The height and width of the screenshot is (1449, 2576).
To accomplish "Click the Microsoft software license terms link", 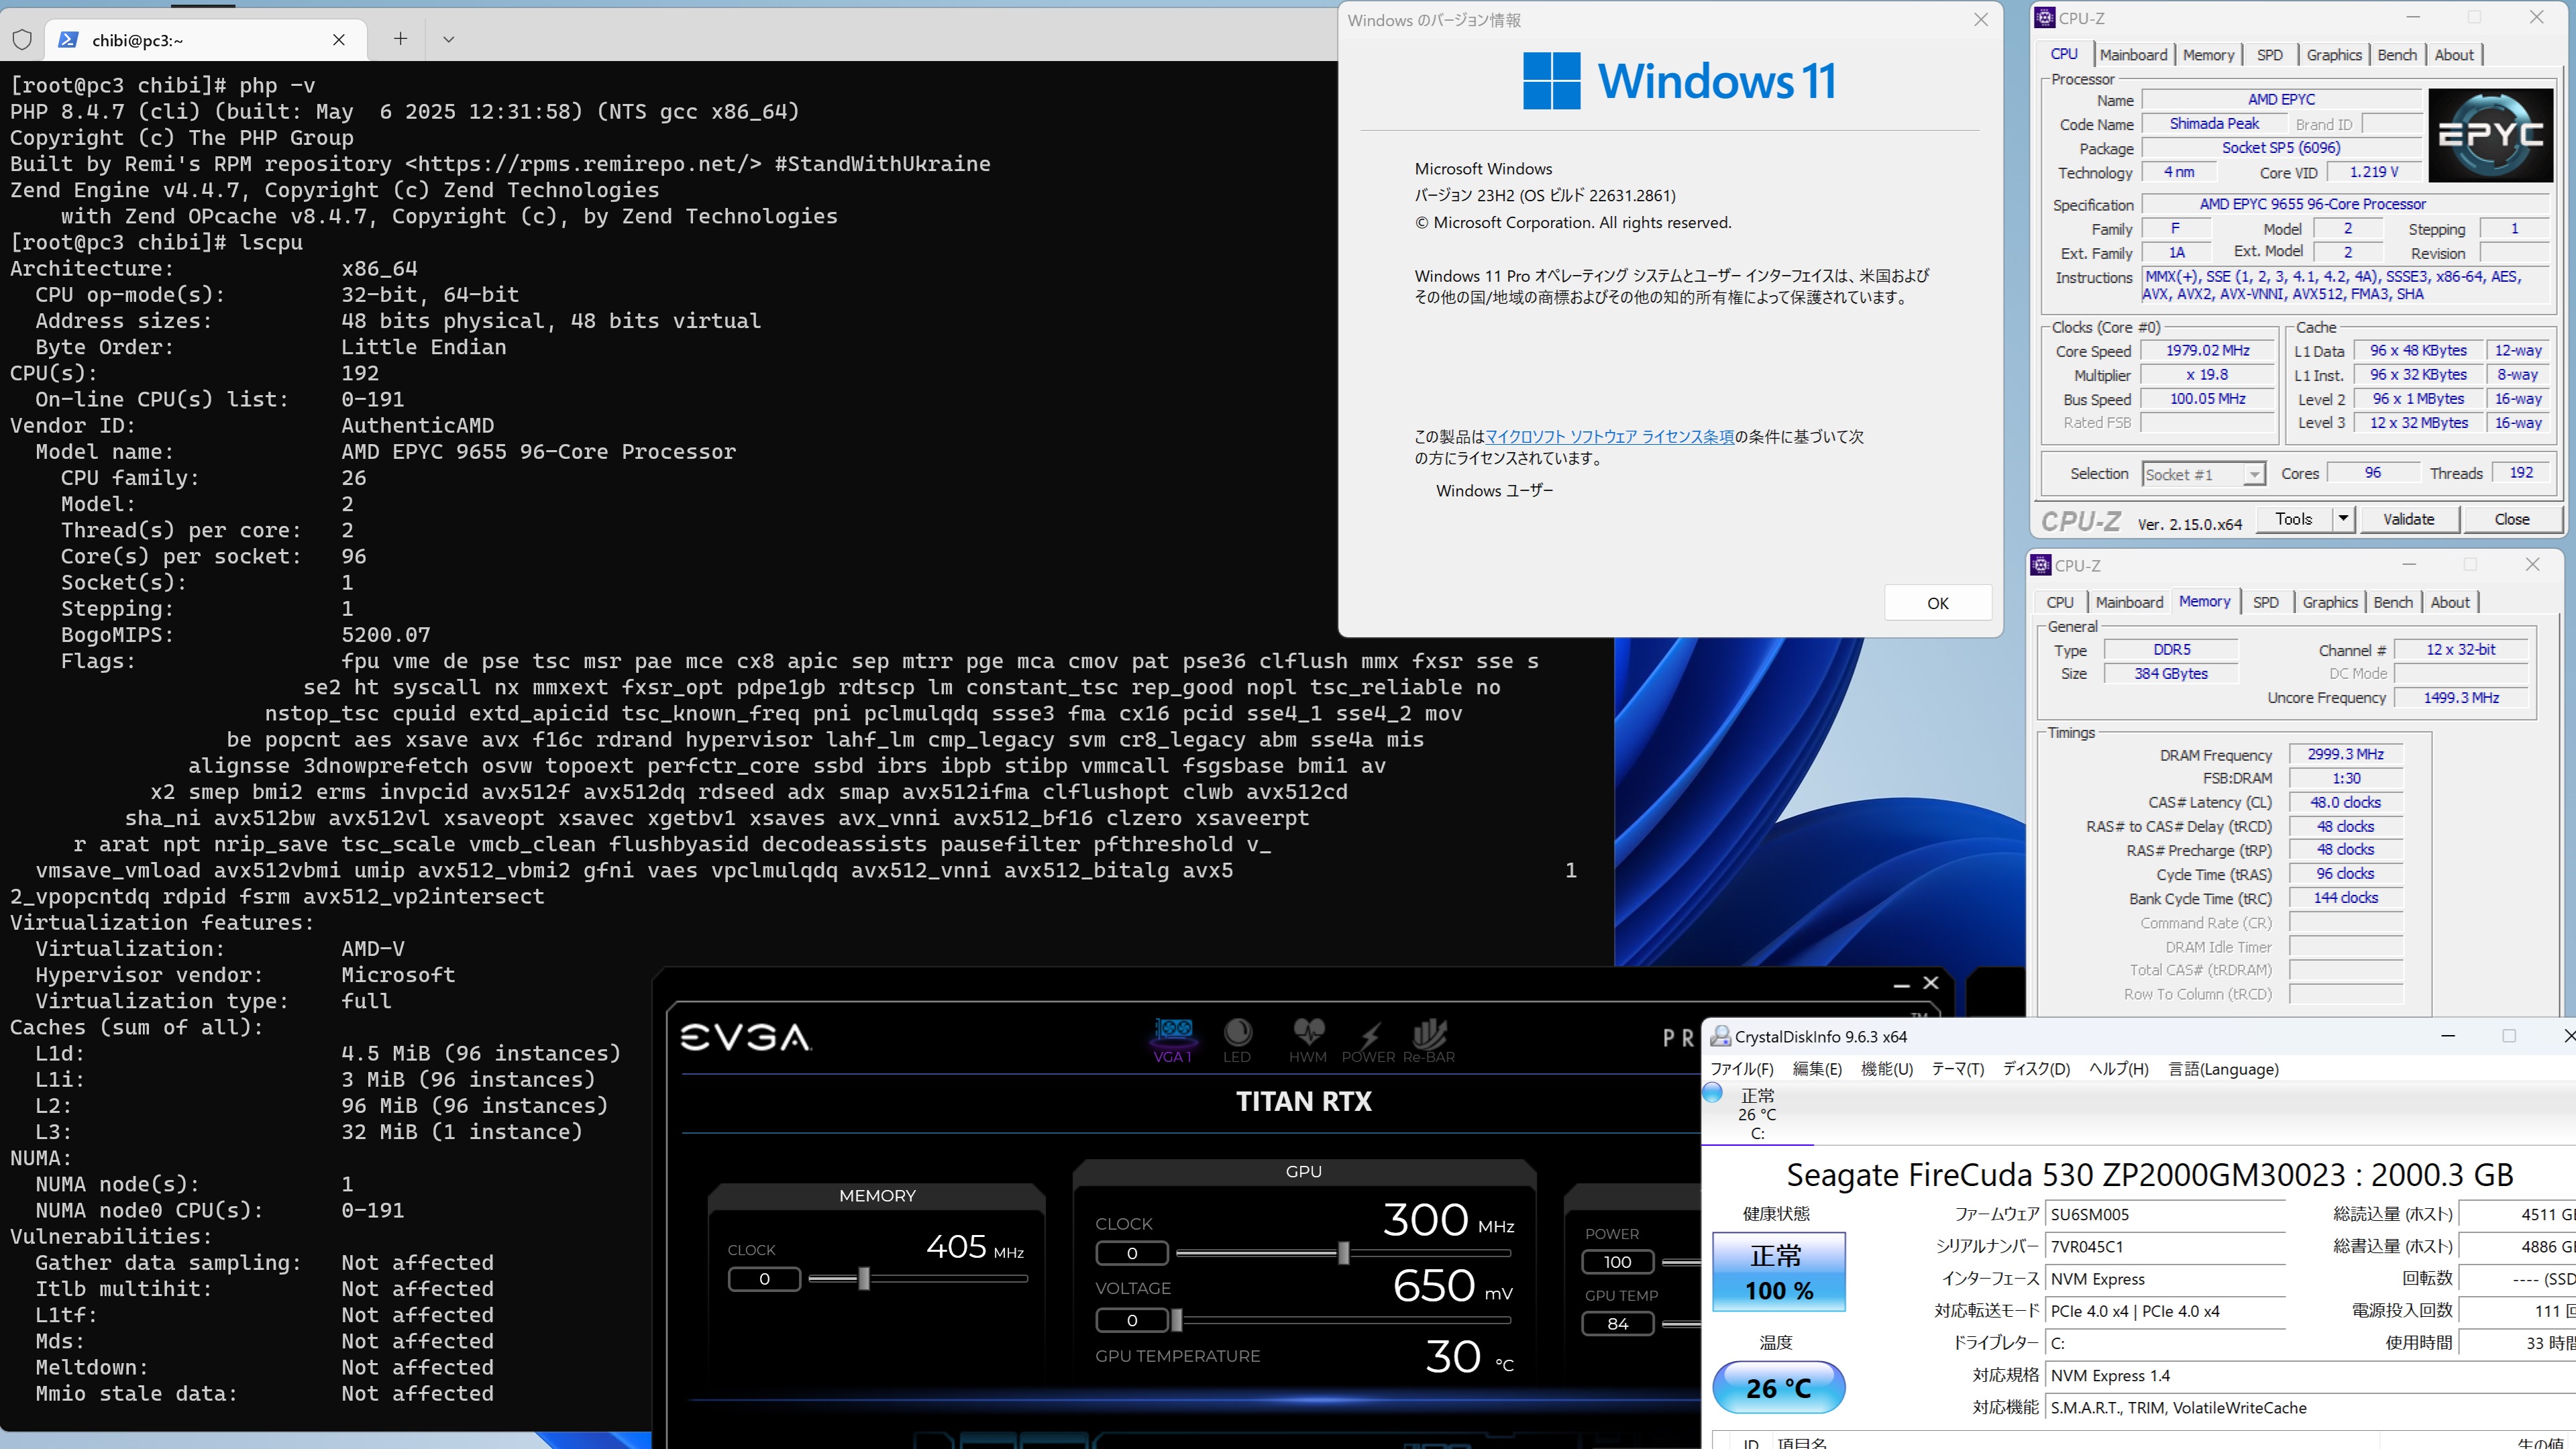I will (1609, 437).
